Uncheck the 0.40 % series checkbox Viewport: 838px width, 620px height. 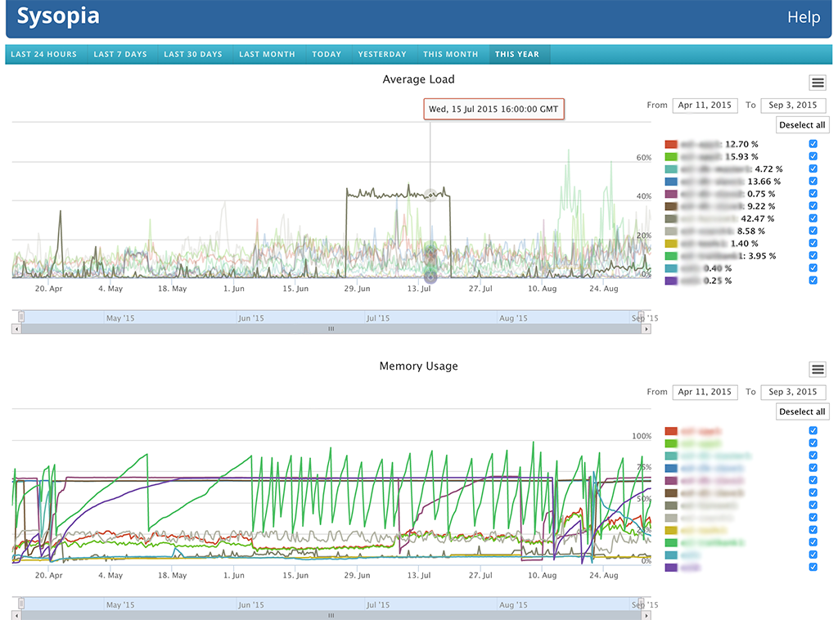[813, 268]
